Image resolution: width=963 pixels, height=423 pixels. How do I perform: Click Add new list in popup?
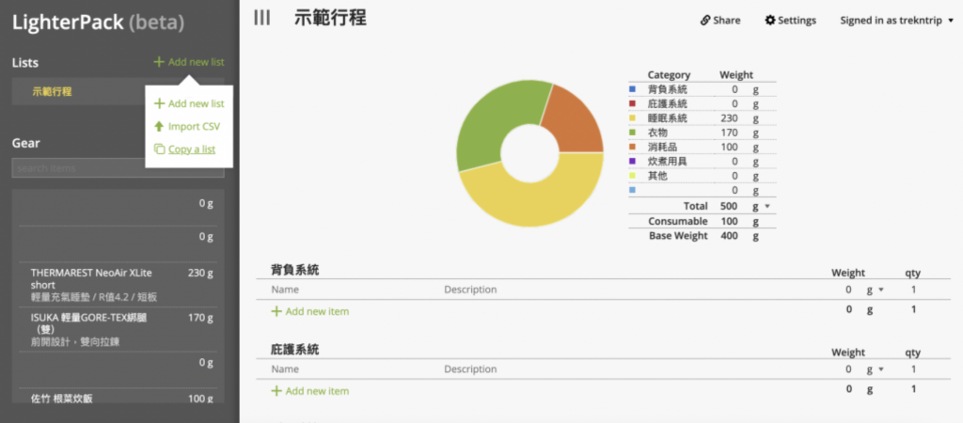coord(189,103)
